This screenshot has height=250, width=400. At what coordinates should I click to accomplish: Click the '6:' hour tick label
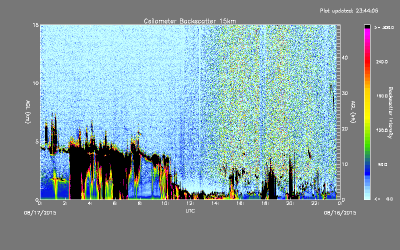(115, 203)
